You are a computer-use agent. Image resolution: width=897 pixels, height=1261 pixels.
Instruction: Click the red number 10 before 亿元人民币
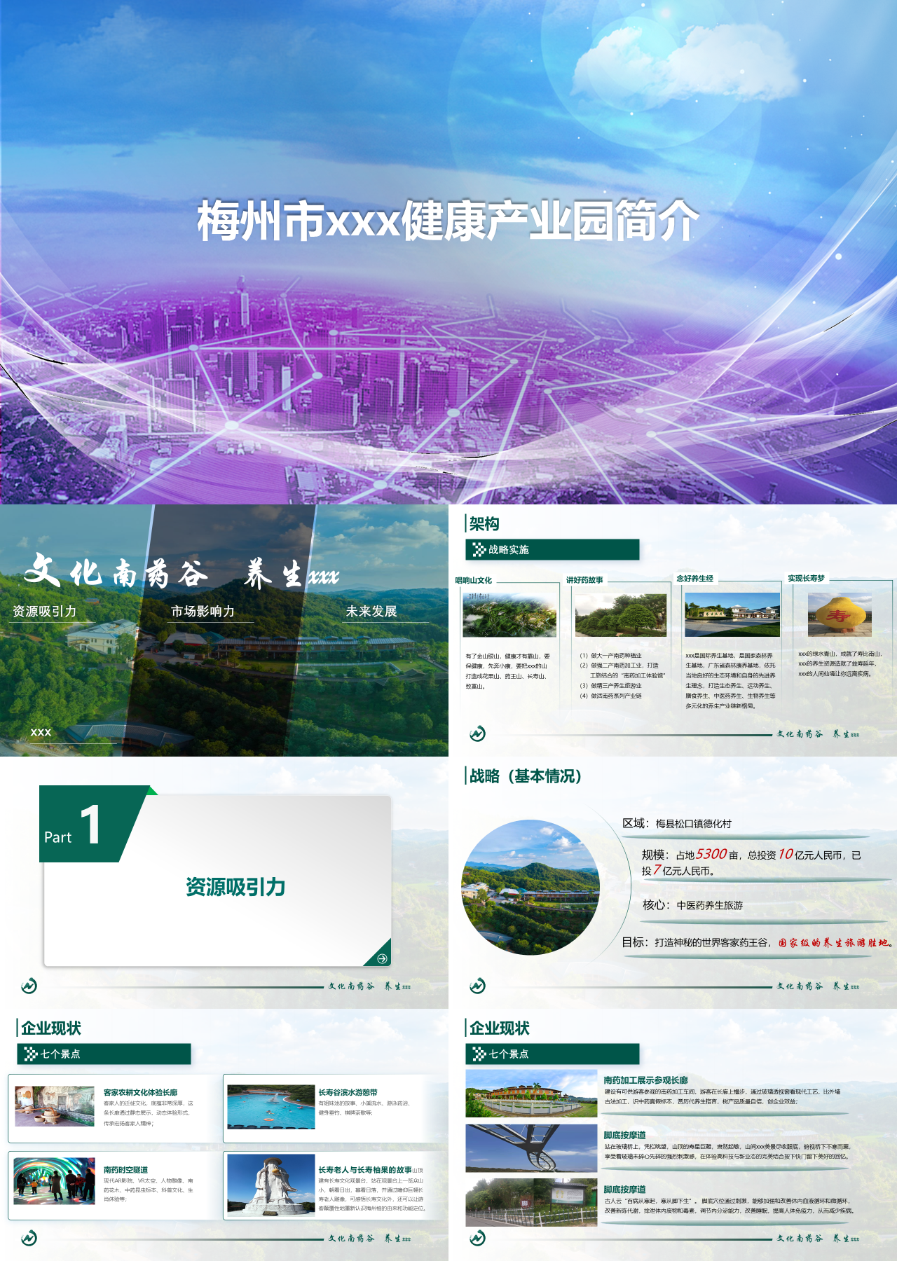pyautogui.click(x=785, y=854)
